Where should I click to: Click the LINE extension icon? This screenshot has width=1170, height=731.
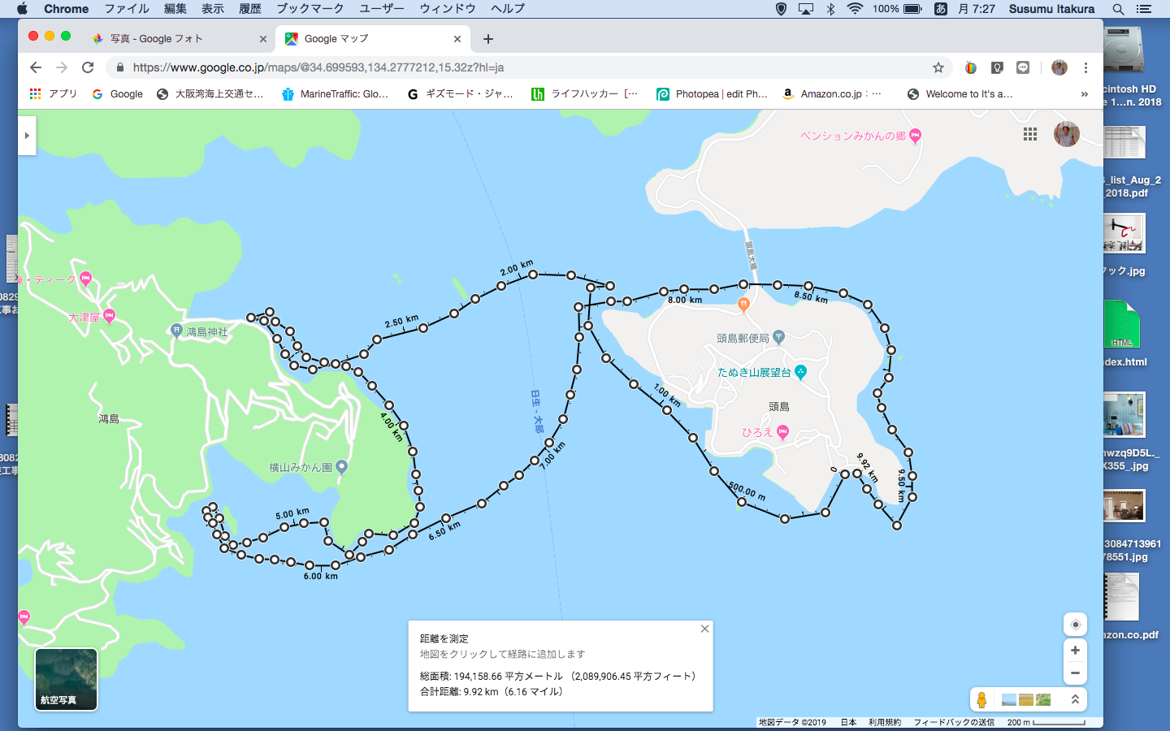(1023, 67)
